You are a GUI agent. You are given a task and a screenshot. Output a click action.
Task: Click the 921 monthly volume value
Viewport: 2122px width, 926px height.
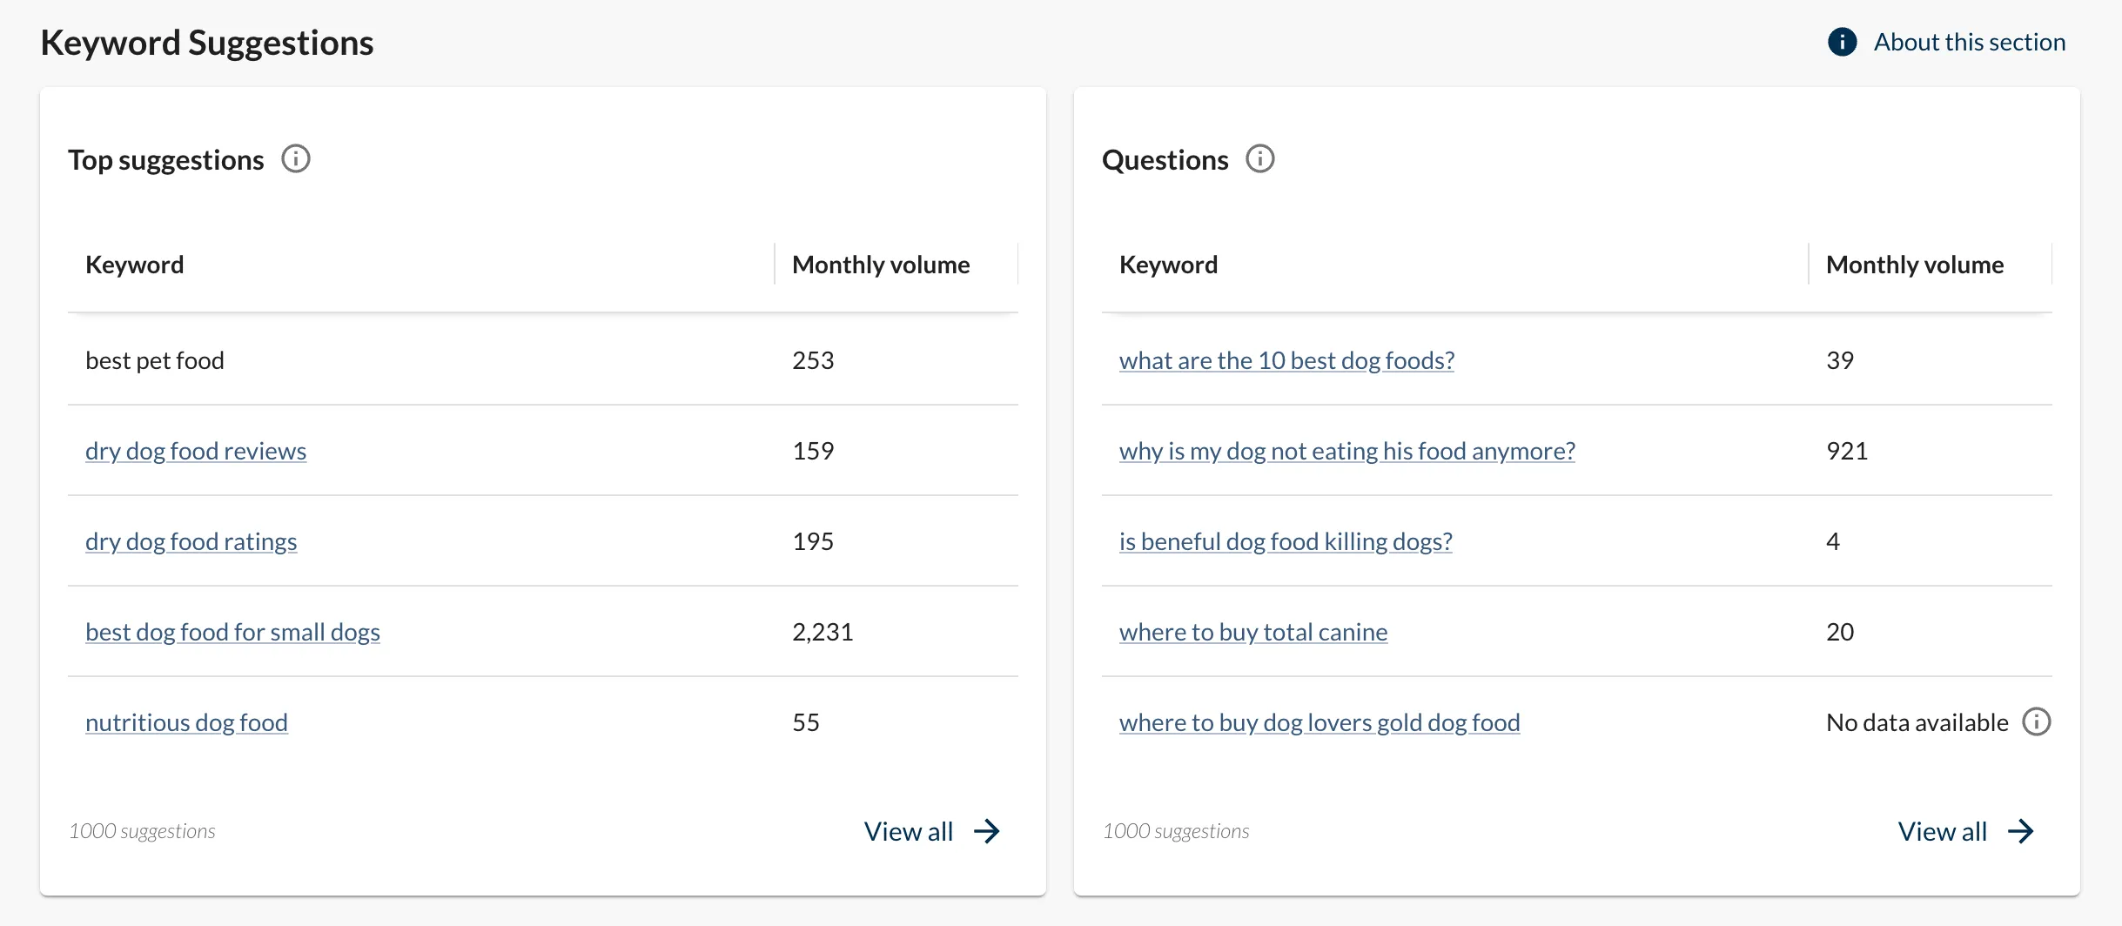pyautogui.click(x=1847, y=451)
